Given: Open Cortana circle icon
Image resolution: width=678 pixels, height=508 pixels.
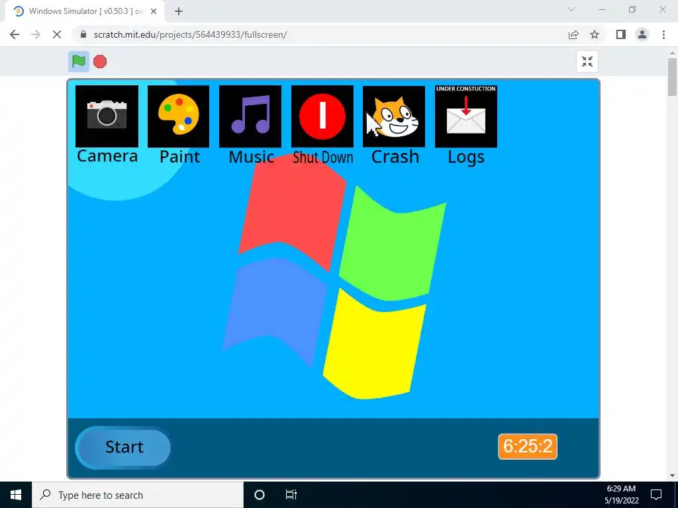Looking at the screenshot, I should point(259,495).
